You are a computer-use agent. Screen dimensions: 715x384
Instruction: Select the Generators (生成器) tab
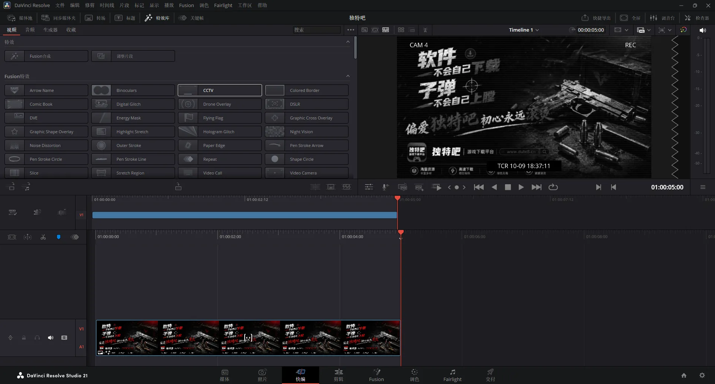[50, 30]
